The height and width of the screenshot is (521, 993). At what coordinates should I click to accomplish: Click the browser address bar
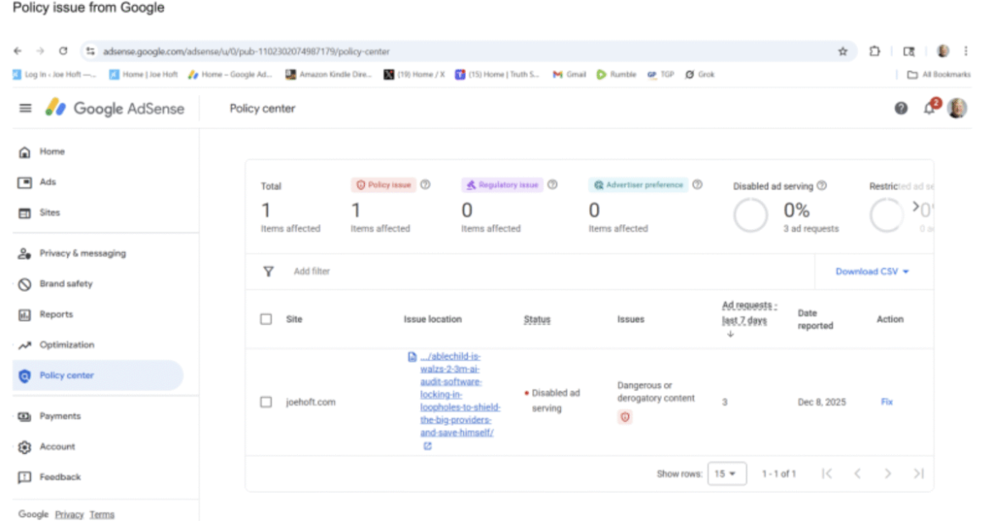coord(339,49)
